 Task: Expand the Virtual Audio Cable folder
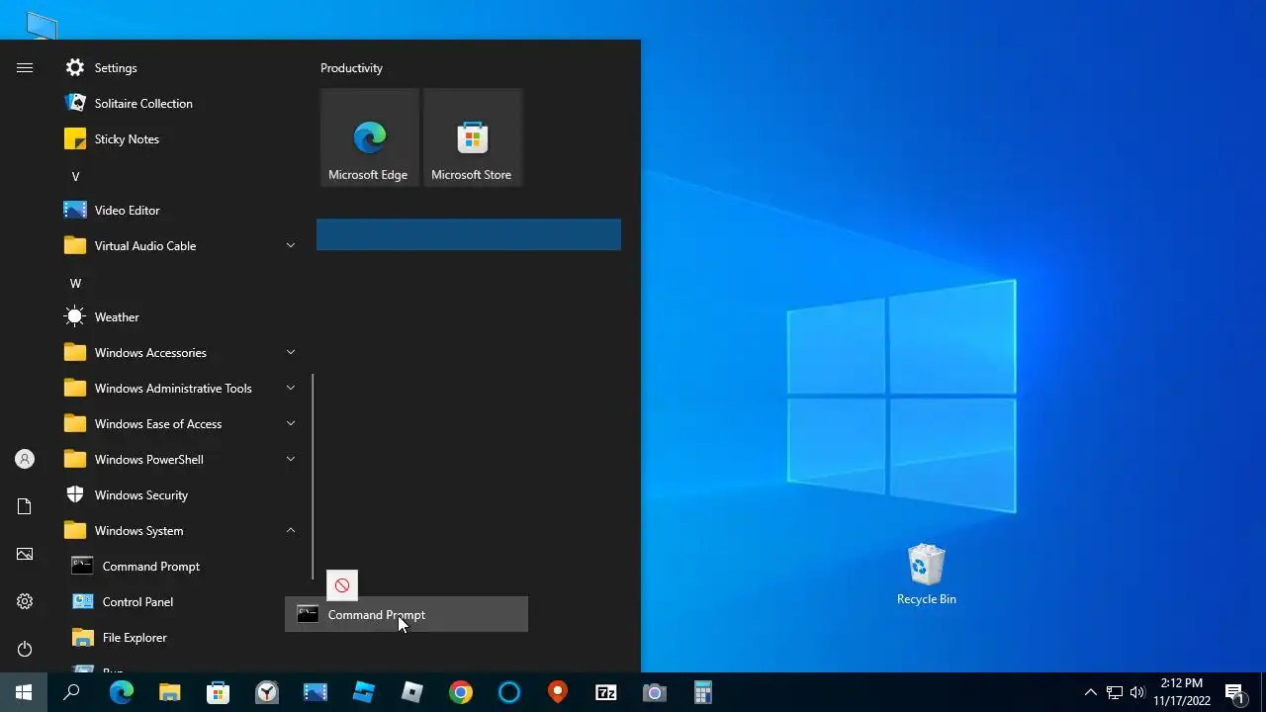click(x=180, y=246)
